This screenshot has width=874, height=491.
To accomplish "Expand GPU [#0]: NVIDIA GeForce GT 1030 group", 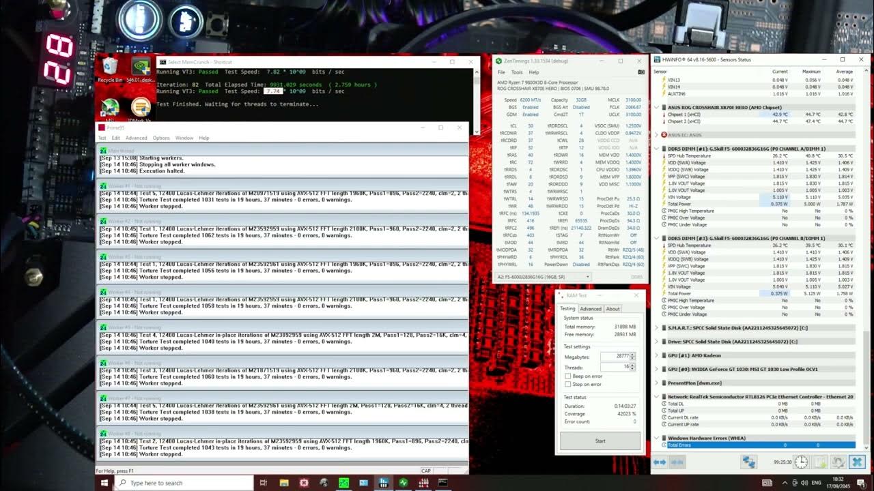I will (x=657, y=369).
